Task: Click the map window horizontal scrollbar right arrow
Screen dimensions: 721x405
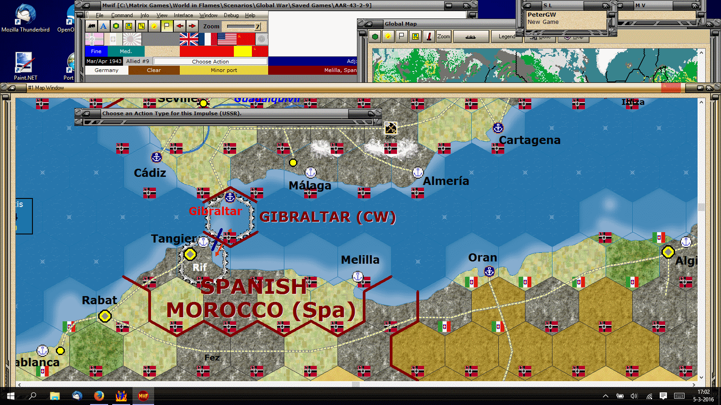Action: pyautogui.click(x=694, y=385)
